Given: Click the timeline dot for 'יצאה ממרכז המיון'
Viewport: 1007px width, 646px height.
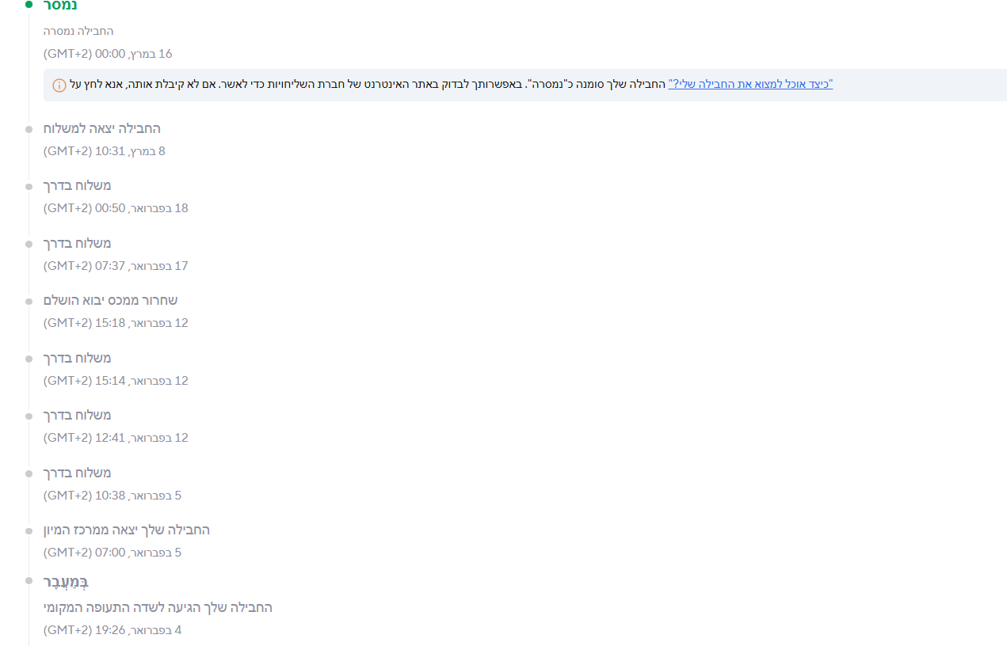Looking at the screenshot, I should tap(29, 530).
